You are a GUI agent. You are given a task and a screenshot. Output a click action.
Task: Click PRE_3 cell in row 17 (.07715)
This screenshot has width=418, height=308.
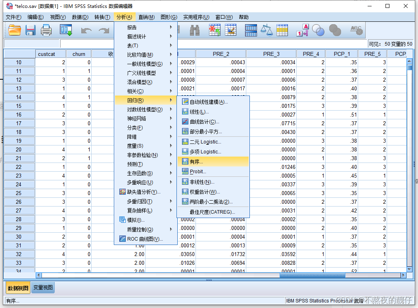click(271, 123)
